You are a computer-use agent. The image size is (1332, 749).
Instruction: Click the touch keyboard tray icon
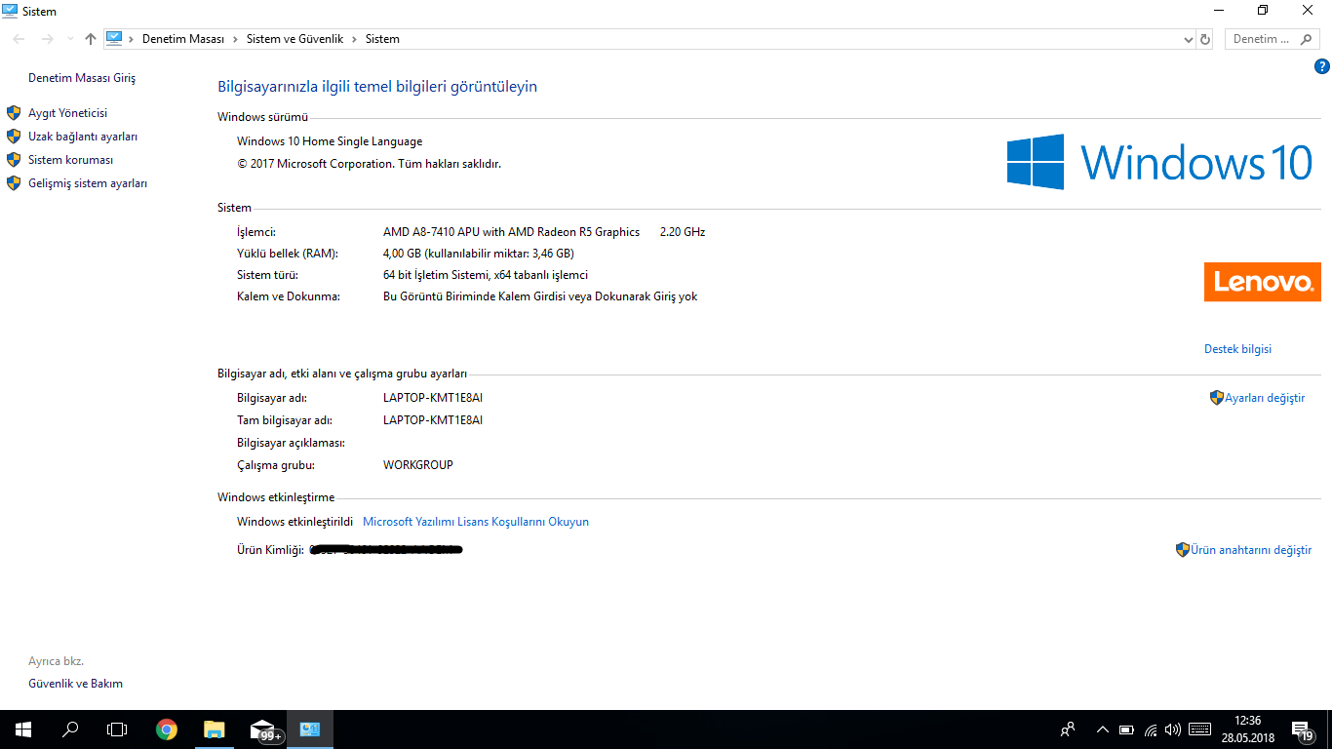pos(1200,729)
